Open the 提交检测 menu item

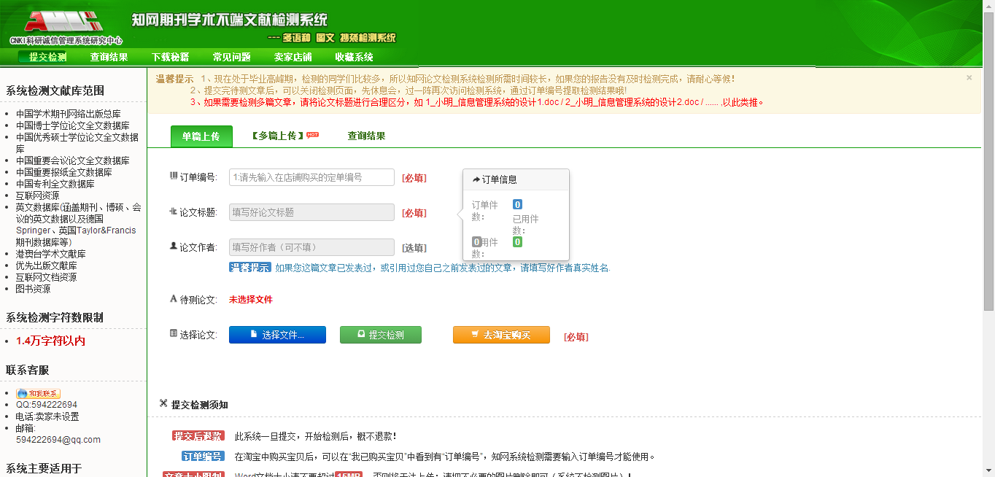click(48, 57)
